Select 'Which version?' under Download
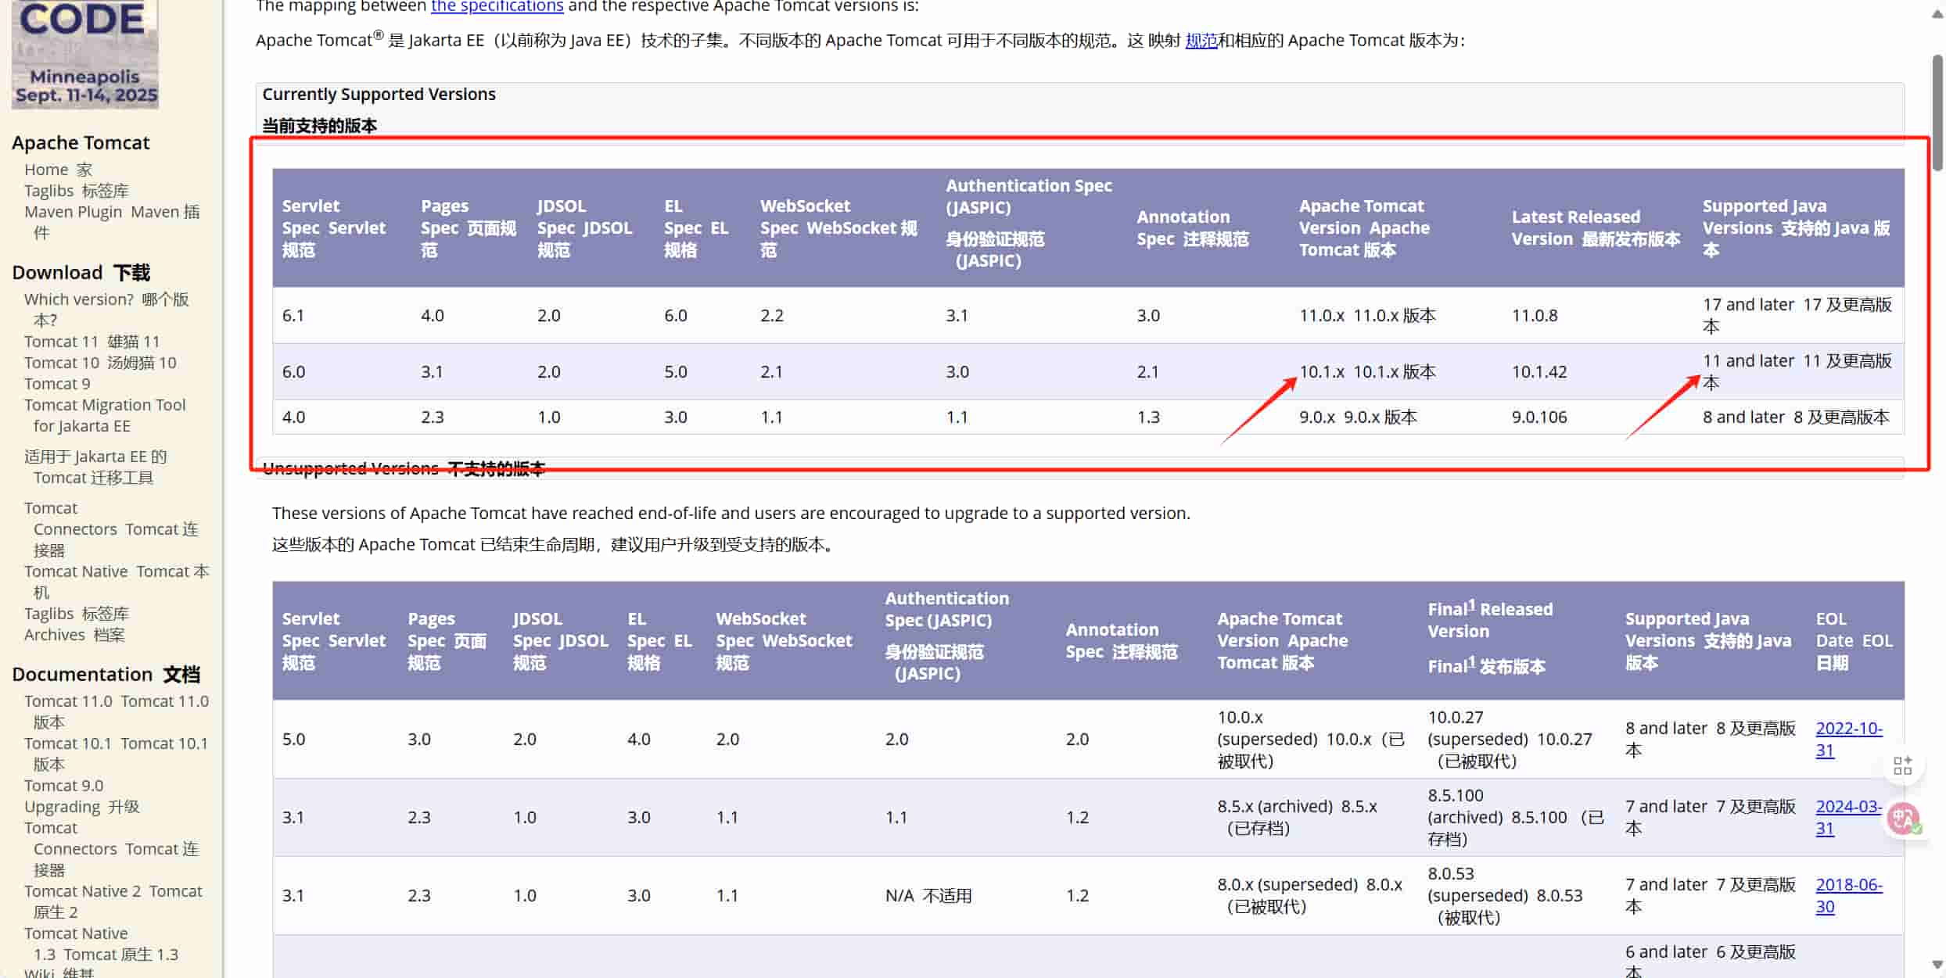Viewport: 1946px width, 978px height. (x=78, y=299)
